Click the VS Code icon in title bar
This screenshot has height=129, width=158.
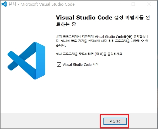[4, 4]
